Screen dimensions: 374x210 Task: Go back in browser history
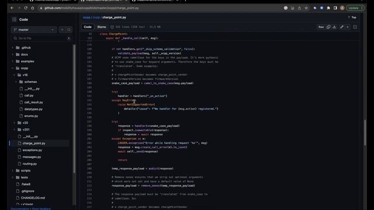pos(12,8)
